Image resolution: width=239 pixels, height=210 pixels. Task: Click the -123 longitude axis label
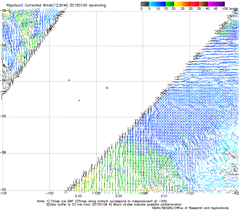tap(190, 194)
